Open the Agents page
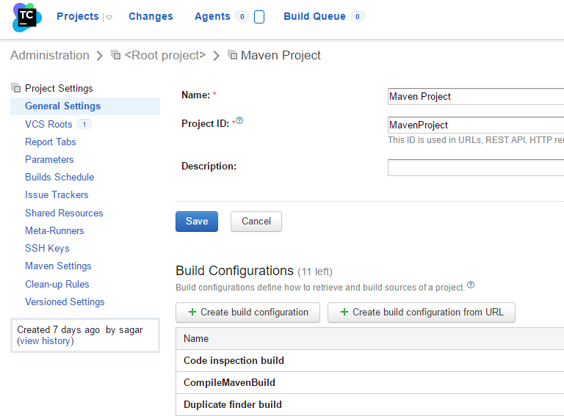 coord(212,16)
